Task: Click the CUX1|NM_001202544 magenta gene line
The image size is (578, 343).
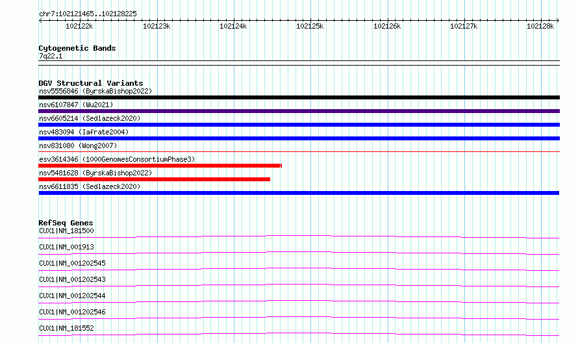Action: [299, 301]
